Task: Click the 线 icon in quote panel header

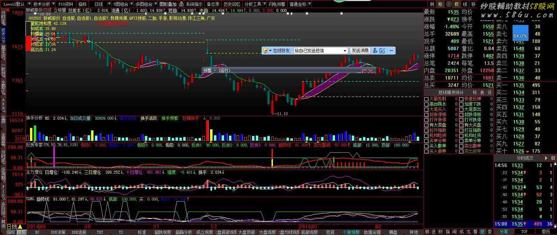Action: pyautogui.click(x=465, y=4)
